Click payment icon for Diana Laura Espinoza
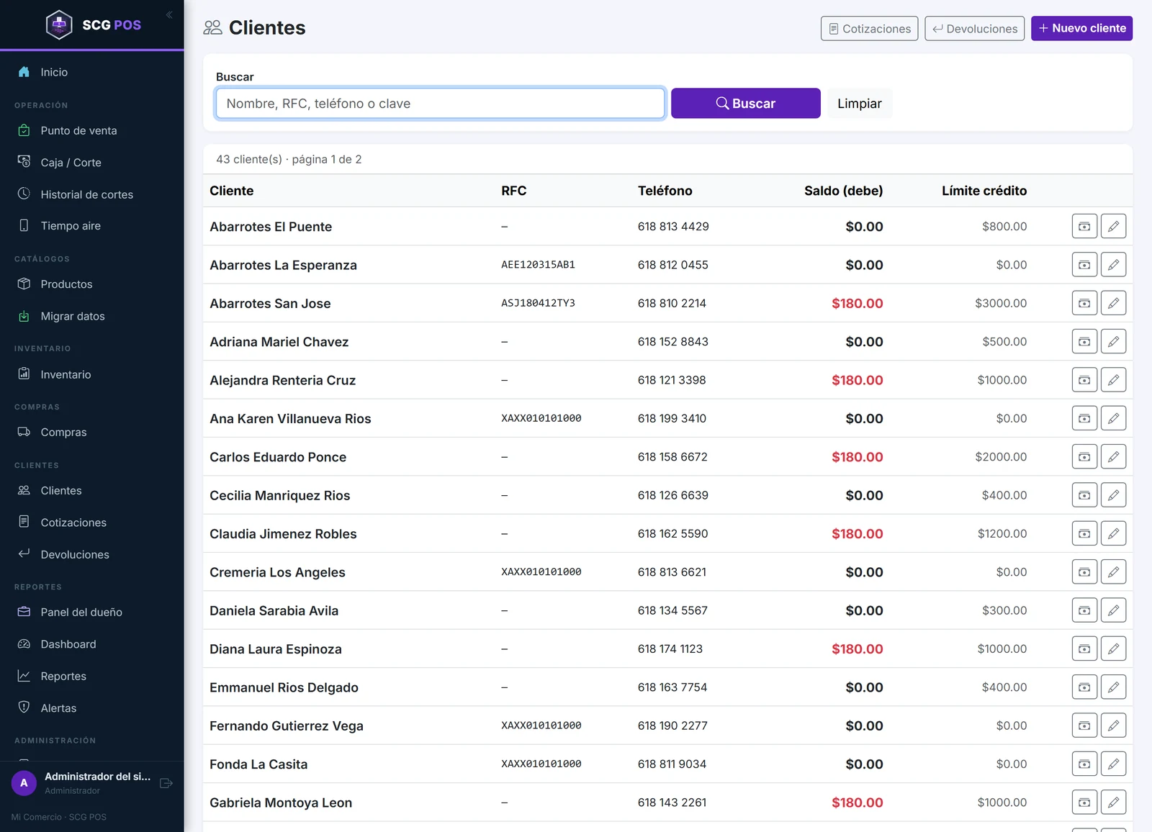The height and width of the screenshot is (832, 1152). tap(1084, 648)
